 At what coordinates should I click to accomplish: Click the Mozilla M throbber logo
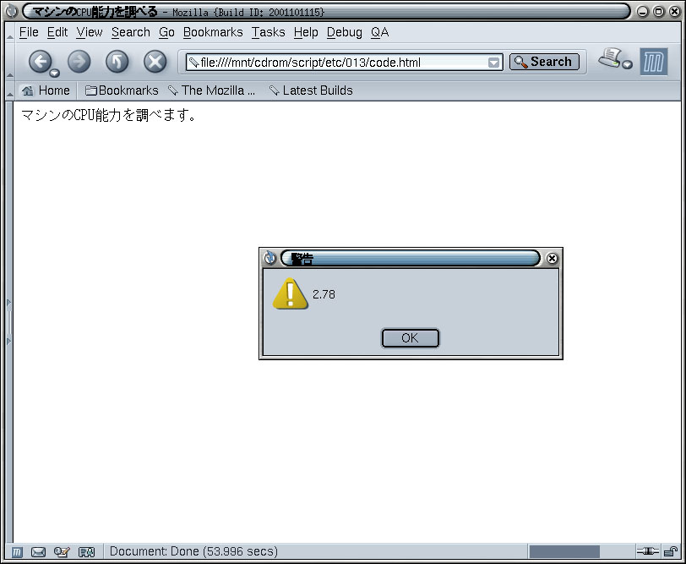coord(654,62)
